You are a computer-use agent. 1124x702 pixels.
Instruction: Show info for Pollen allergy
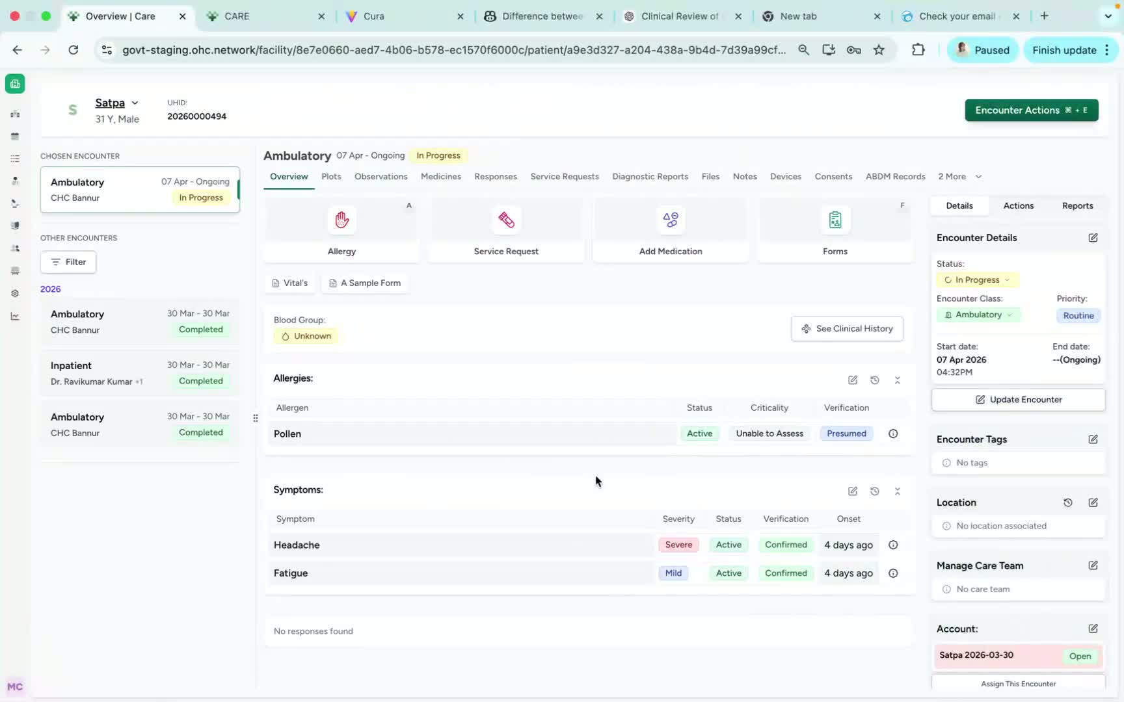click(893, 434)
